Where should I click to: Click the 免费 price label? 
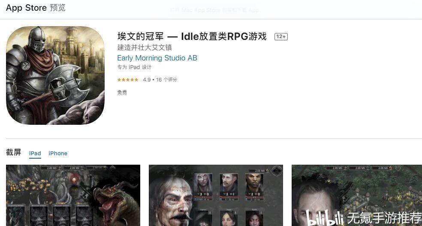coord(122,93)
